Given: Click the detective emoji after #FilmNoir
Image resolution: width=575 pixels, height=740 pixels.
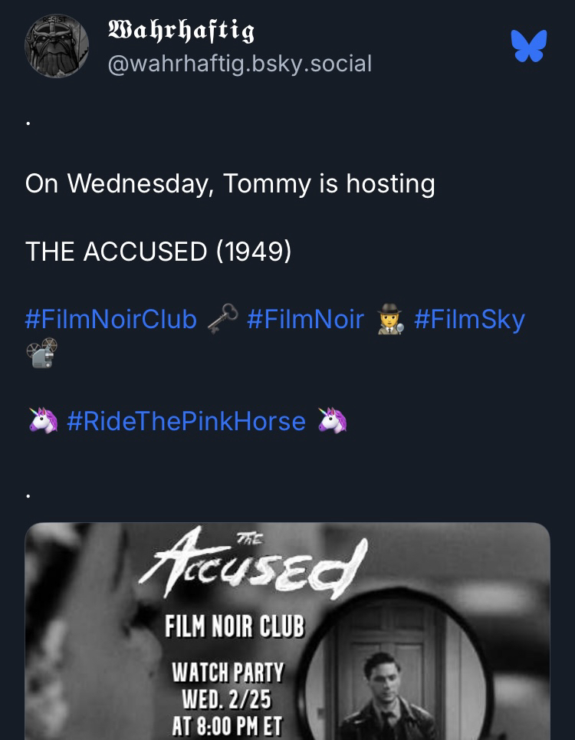Looking at the screenshot, I should coord(389,318).
